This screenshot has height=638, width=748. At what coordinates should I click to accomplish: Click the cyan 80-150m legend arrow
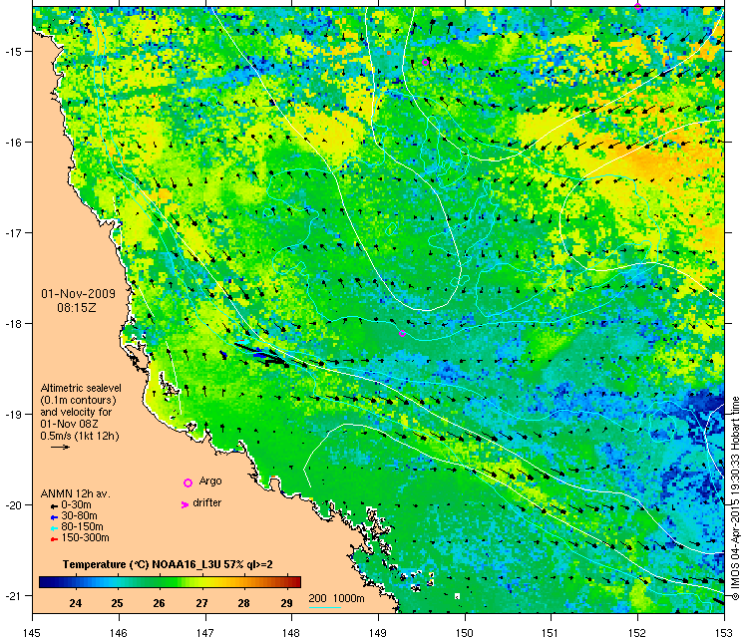(x=54, y=528)
